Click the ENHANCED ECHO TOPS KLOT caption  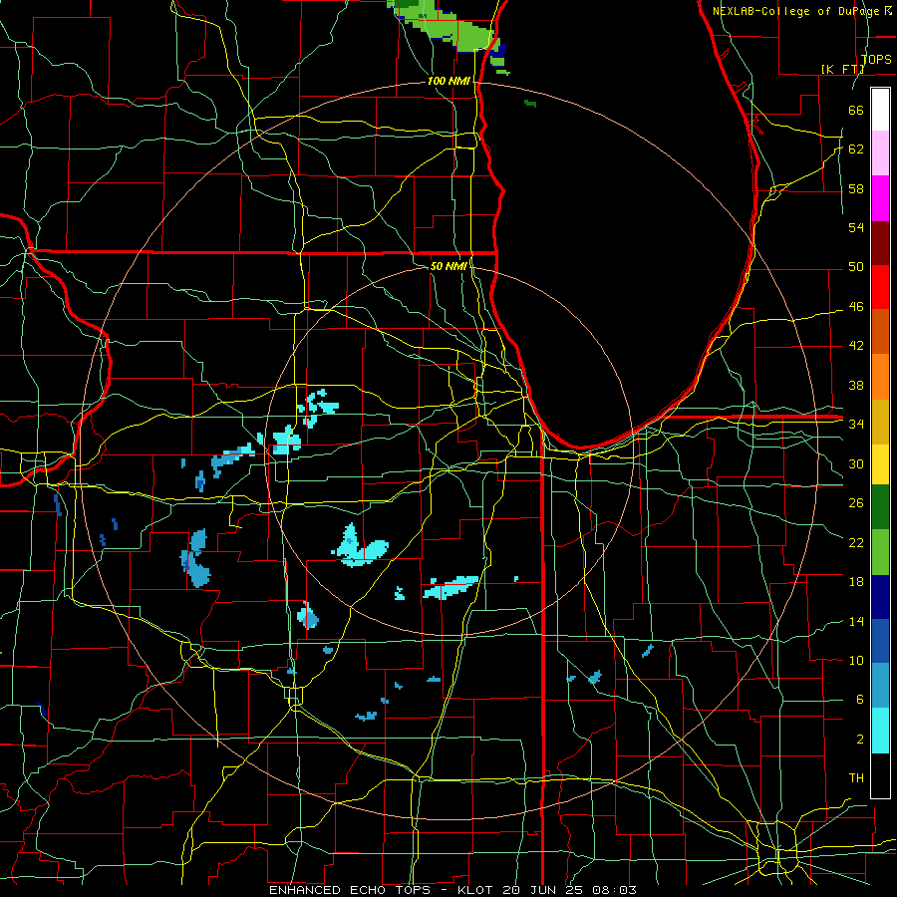[452, 890]
